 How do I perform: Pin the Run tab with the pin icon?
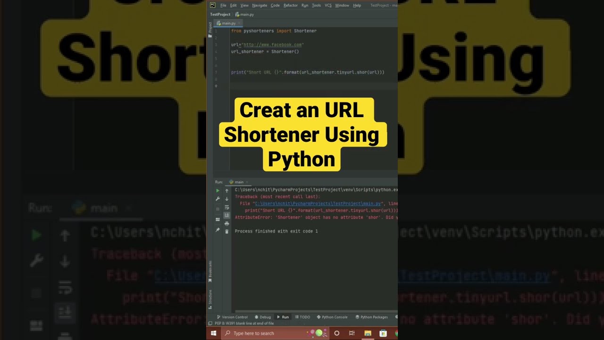pos(218,230)
